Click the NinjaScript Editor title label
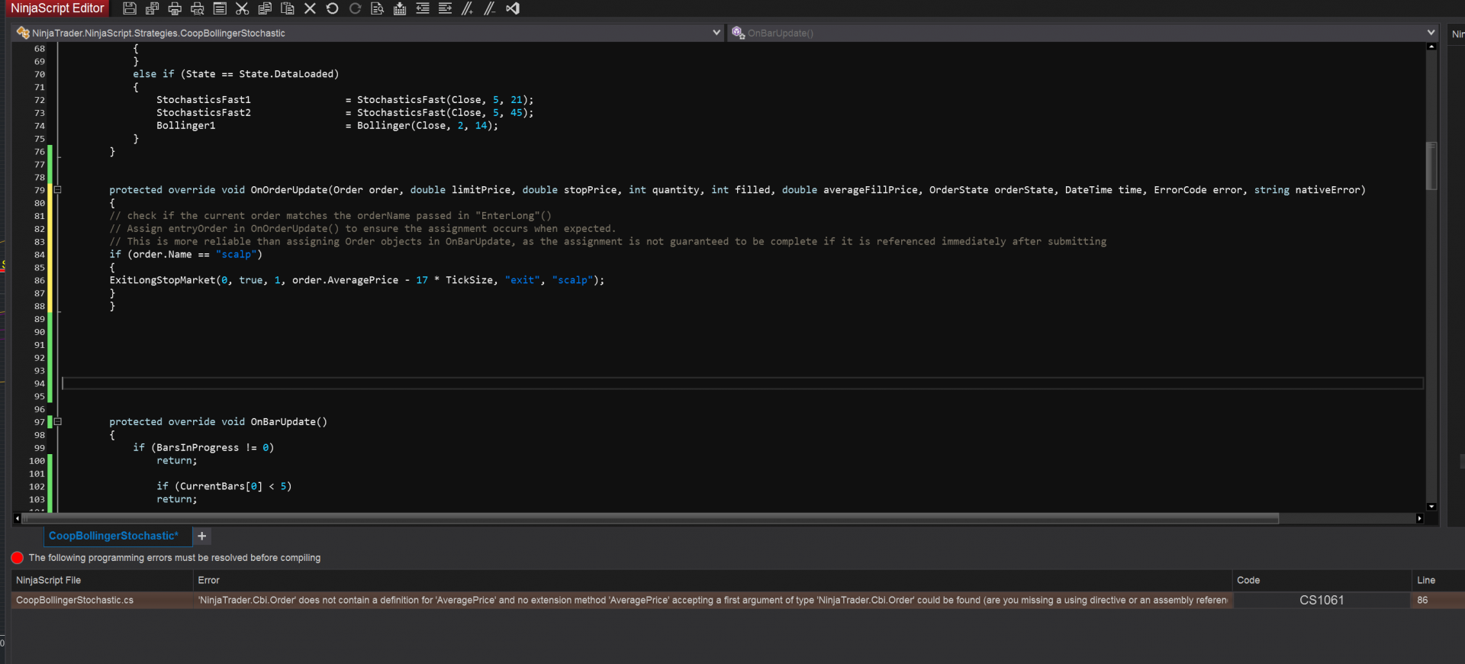The height and width of the screenshot is (664, 1465). (57, 8)
